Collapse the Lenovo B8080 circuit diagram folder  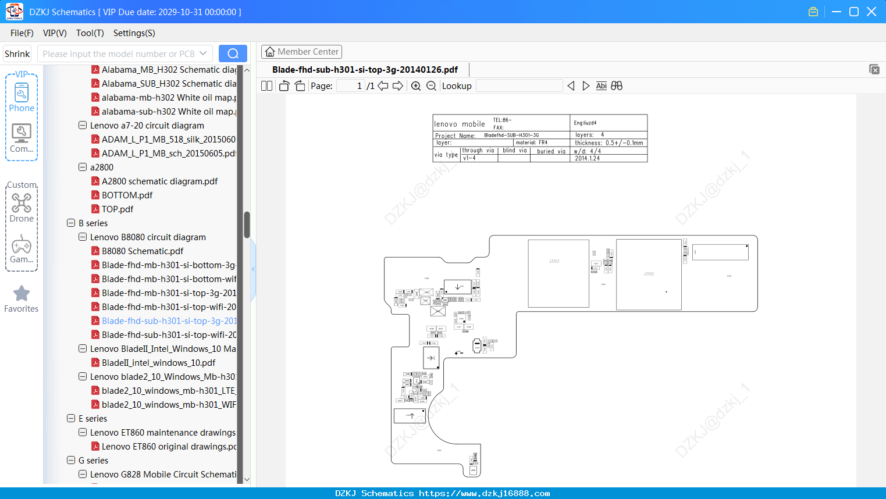coord(83,237)
